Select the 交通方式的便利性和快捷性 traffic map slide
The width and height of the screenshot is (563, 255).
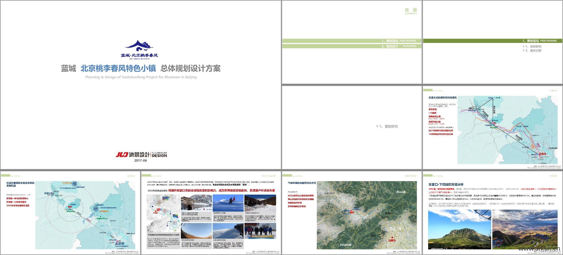[492, 128]
